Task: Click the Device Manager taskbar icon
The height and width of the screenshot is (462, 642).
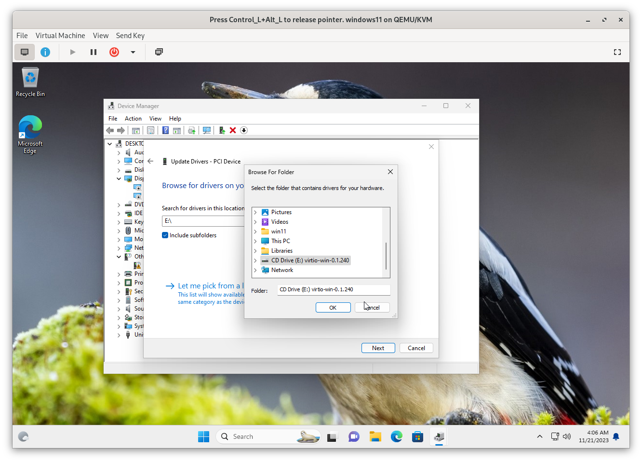Action: tap(439, 436)
